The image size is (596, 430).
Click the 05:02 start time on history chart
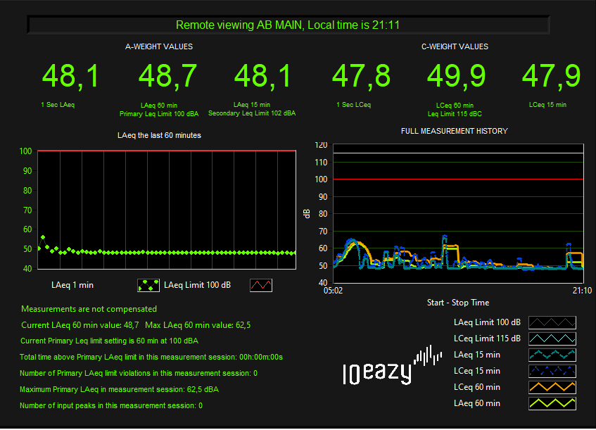pyautogui.click(x=333, y=289)
